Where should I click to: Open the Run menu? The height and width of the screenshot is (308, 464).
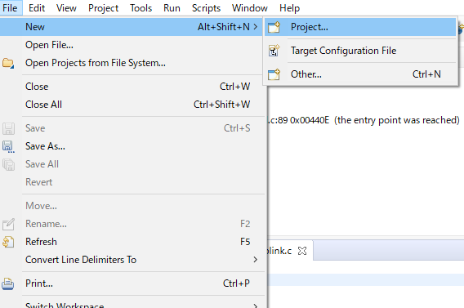pos(172,8)
